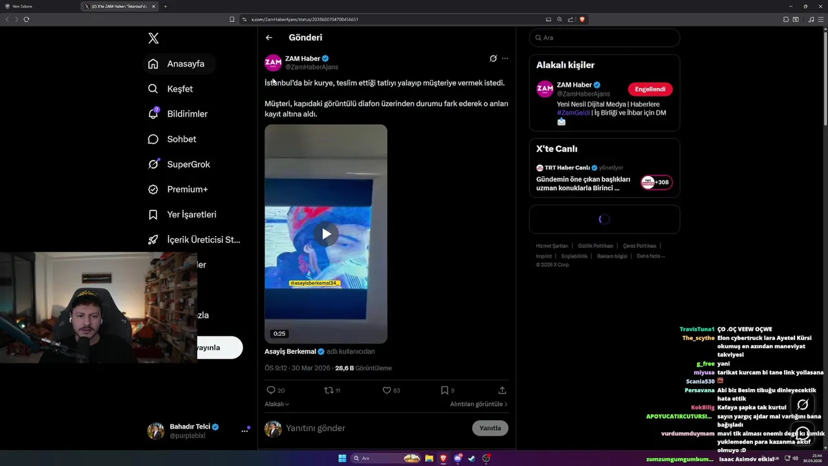The image size is (828, 466).
Task: Click the reply icon with 20 replies
Action: click(276, 390)
